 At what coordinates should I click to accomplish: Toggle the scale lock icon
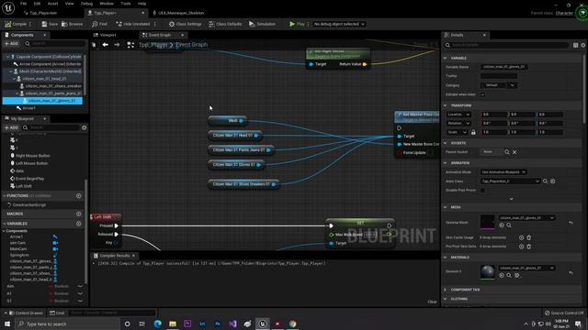[x=473, y=132]
